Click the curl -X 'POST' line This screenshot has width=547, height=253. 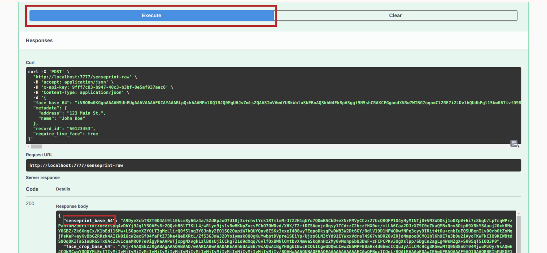pyautogui.click(x=49, y=72)
